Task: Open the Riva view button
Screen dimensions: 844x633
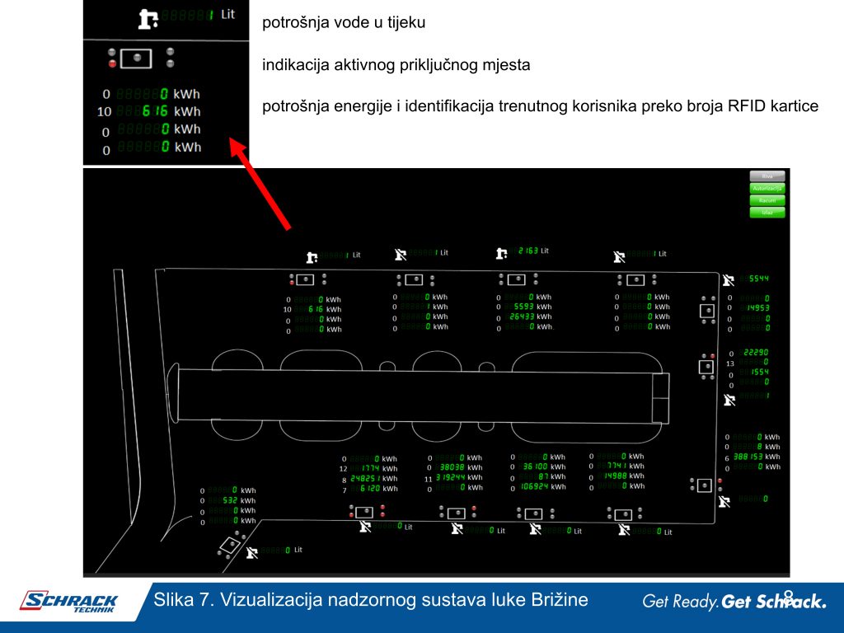Action: [x=767, y=176]
